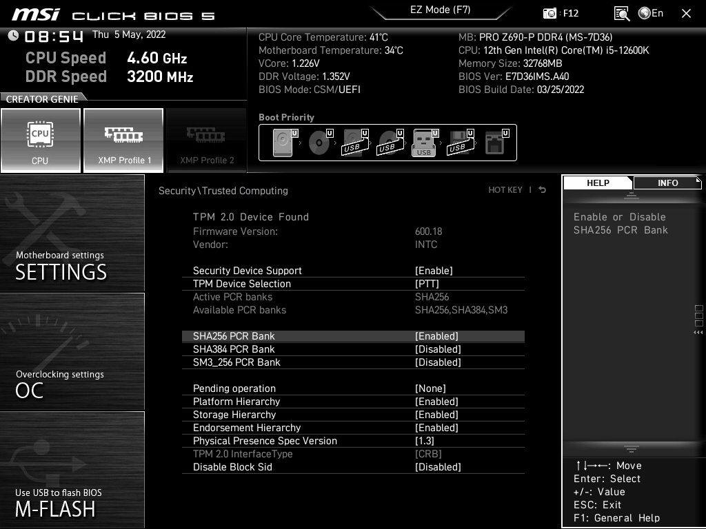Click the Boot Priority label
This screenshot has height=529, width=706.
(x=286, y=117)
